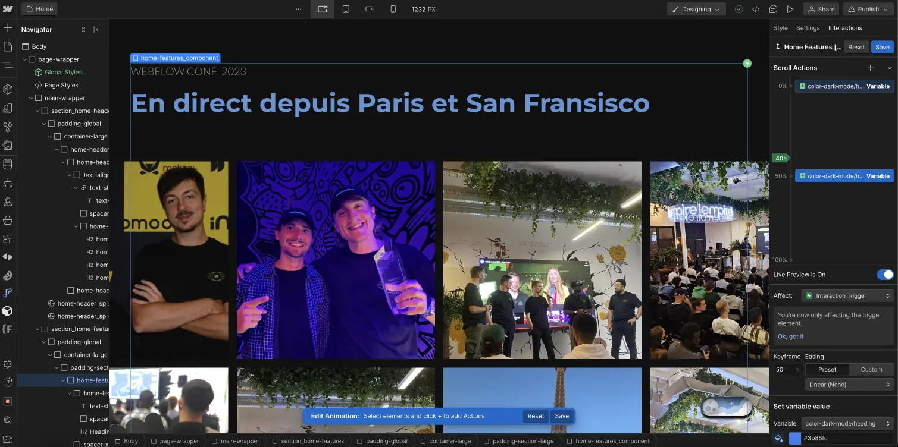Click the Preview play icon
898x447 pixels.
tap(790, 9)
